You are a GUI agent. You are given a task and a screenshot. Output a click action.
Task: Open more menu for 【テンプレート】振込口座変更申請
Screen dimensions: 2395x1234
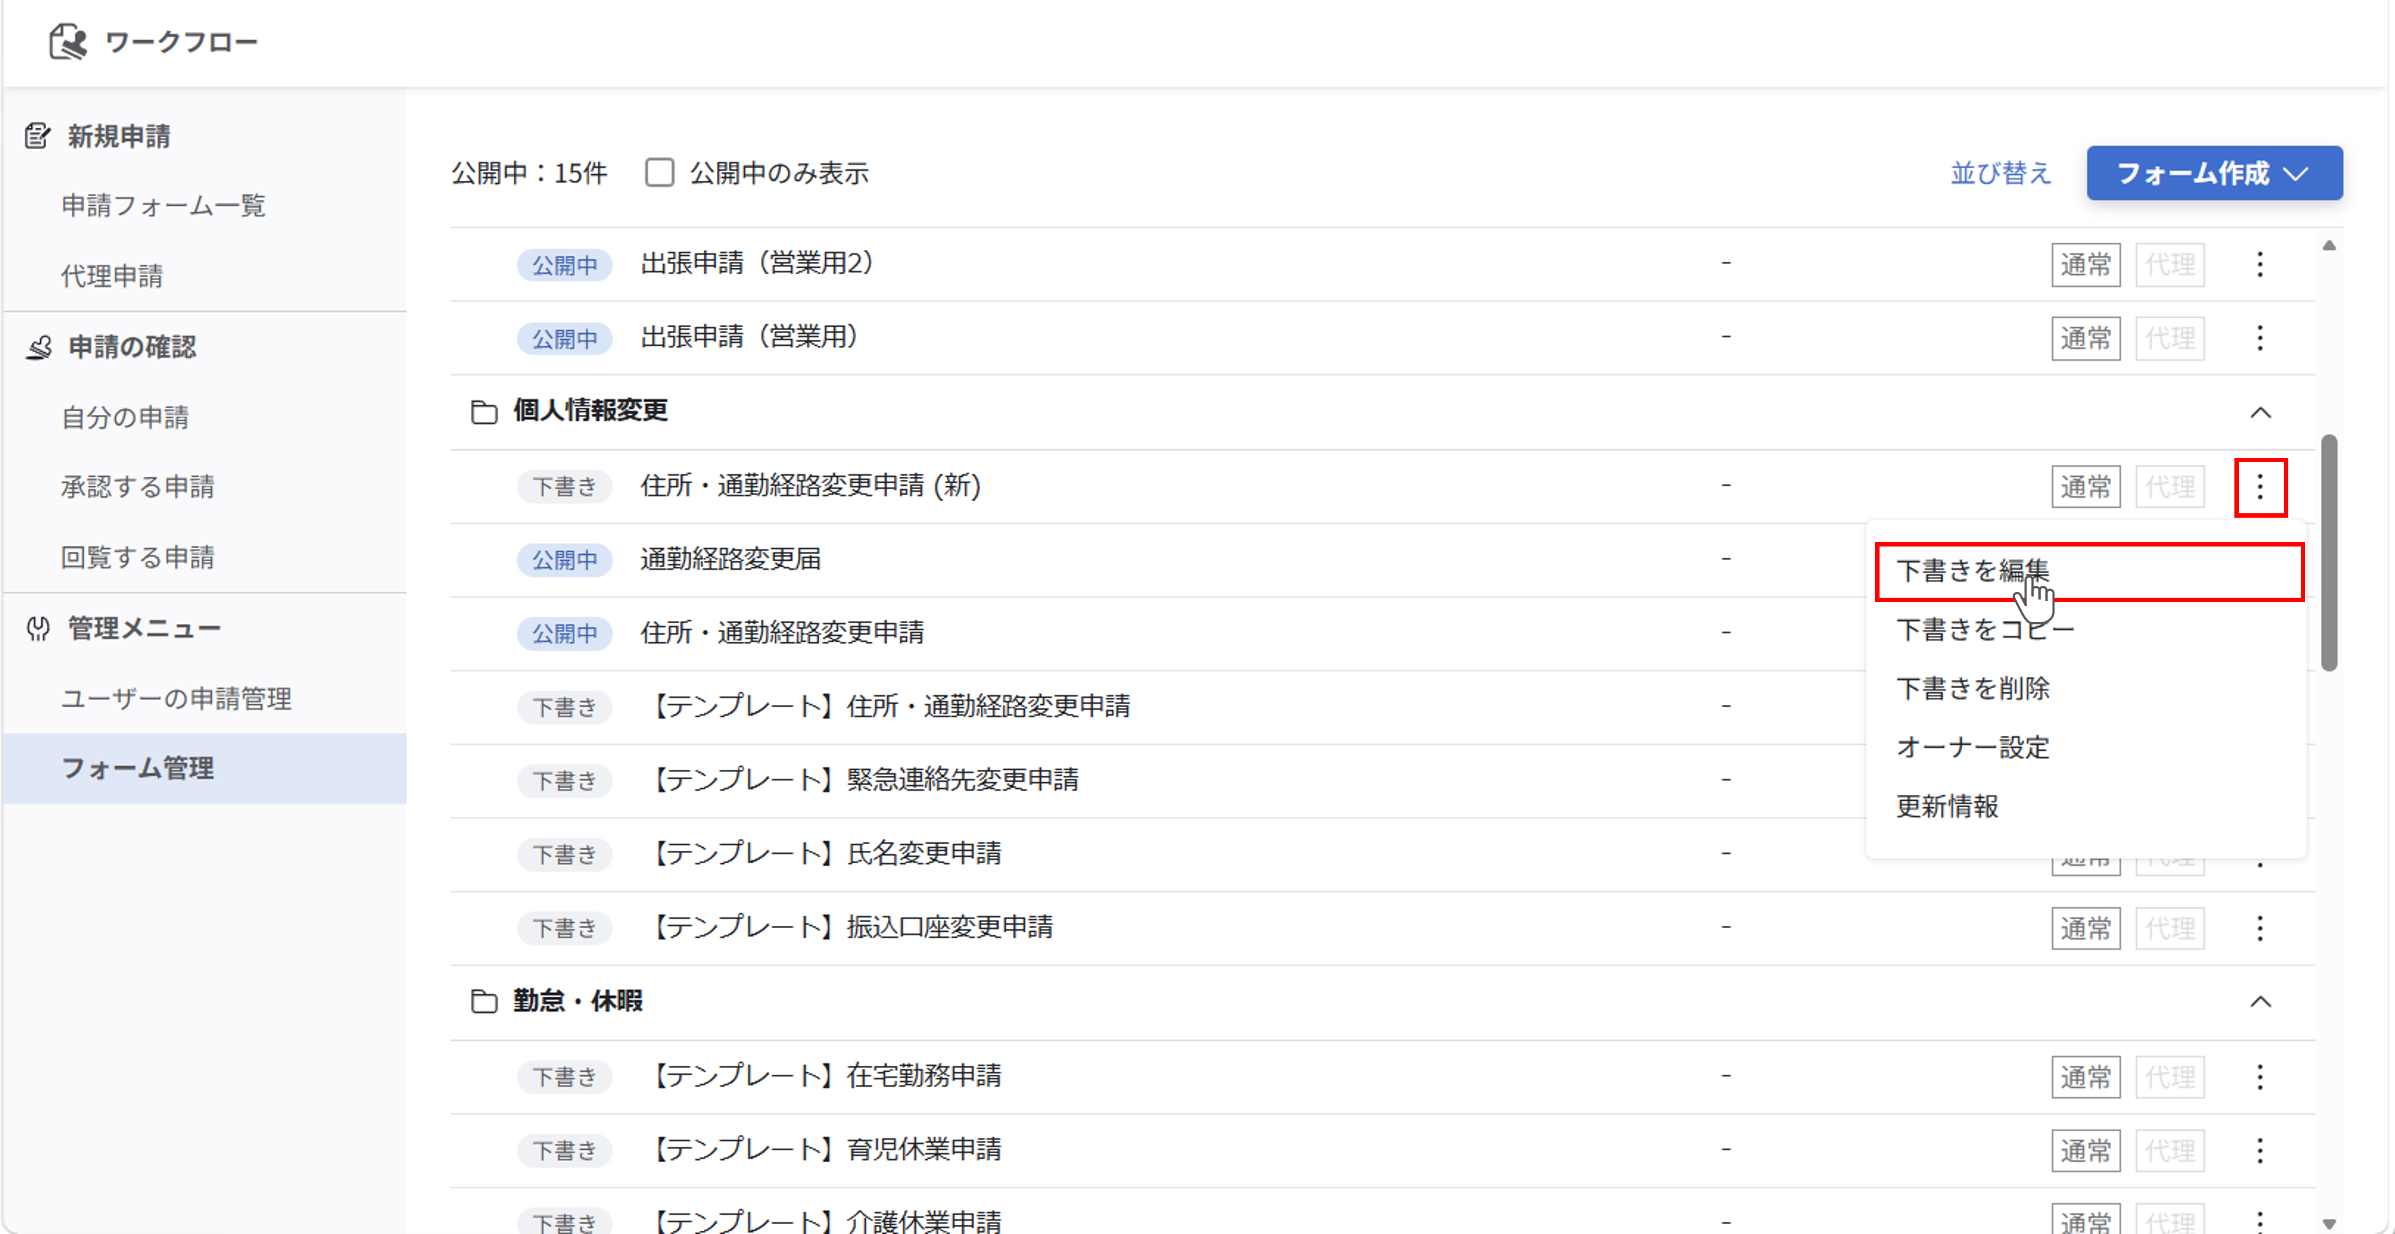coord(2260,928)
